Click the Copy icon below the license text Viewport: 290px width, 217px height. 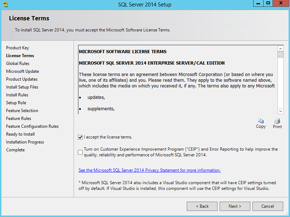[261, 121]
